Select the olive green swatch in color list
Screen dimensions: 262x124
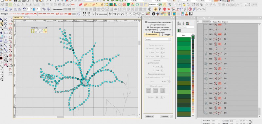pyautogui.click(x=184, y=83)
